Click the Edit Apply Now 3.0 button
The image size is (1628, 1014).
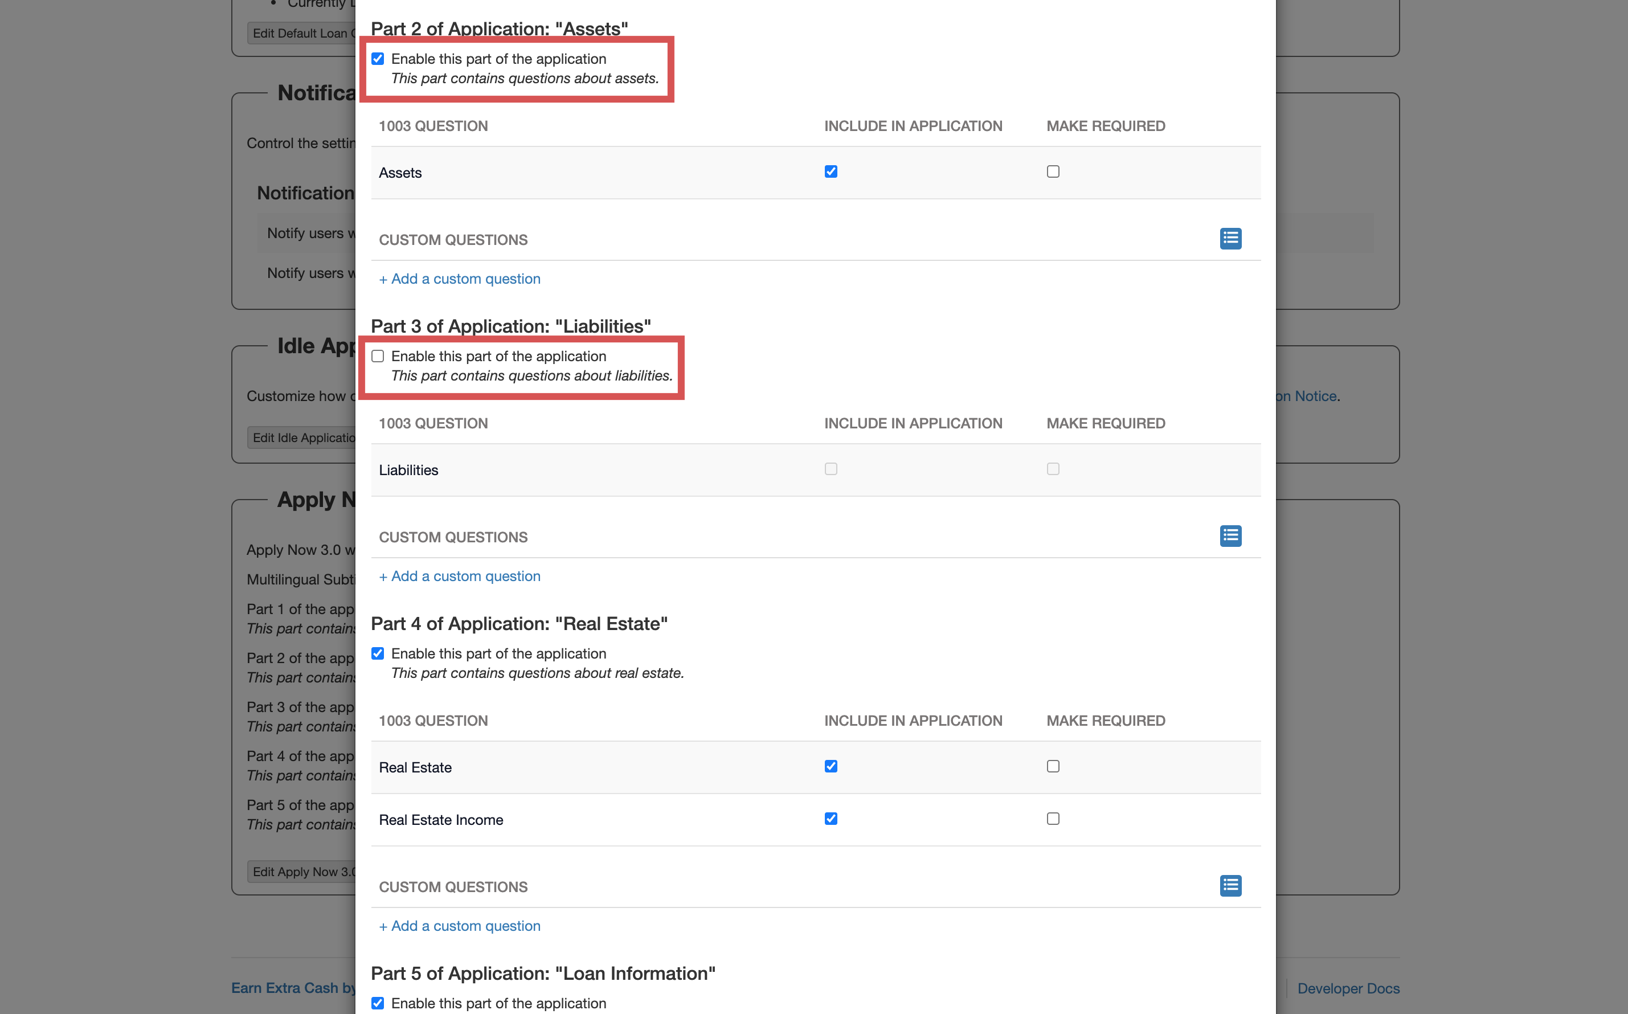[x=302, y=872]
